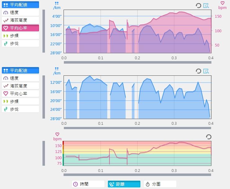
Task: Click the vertical range slider beside the heart rate chart
Action: [x=44, y=153]
